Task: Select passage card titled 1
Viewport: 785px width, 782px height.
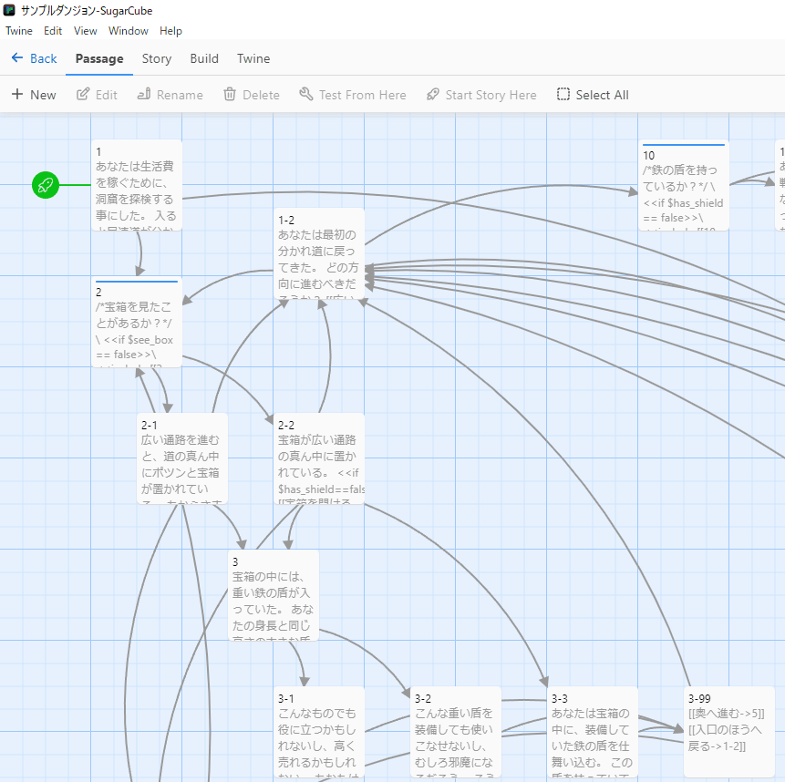Action: coord(137,185)
